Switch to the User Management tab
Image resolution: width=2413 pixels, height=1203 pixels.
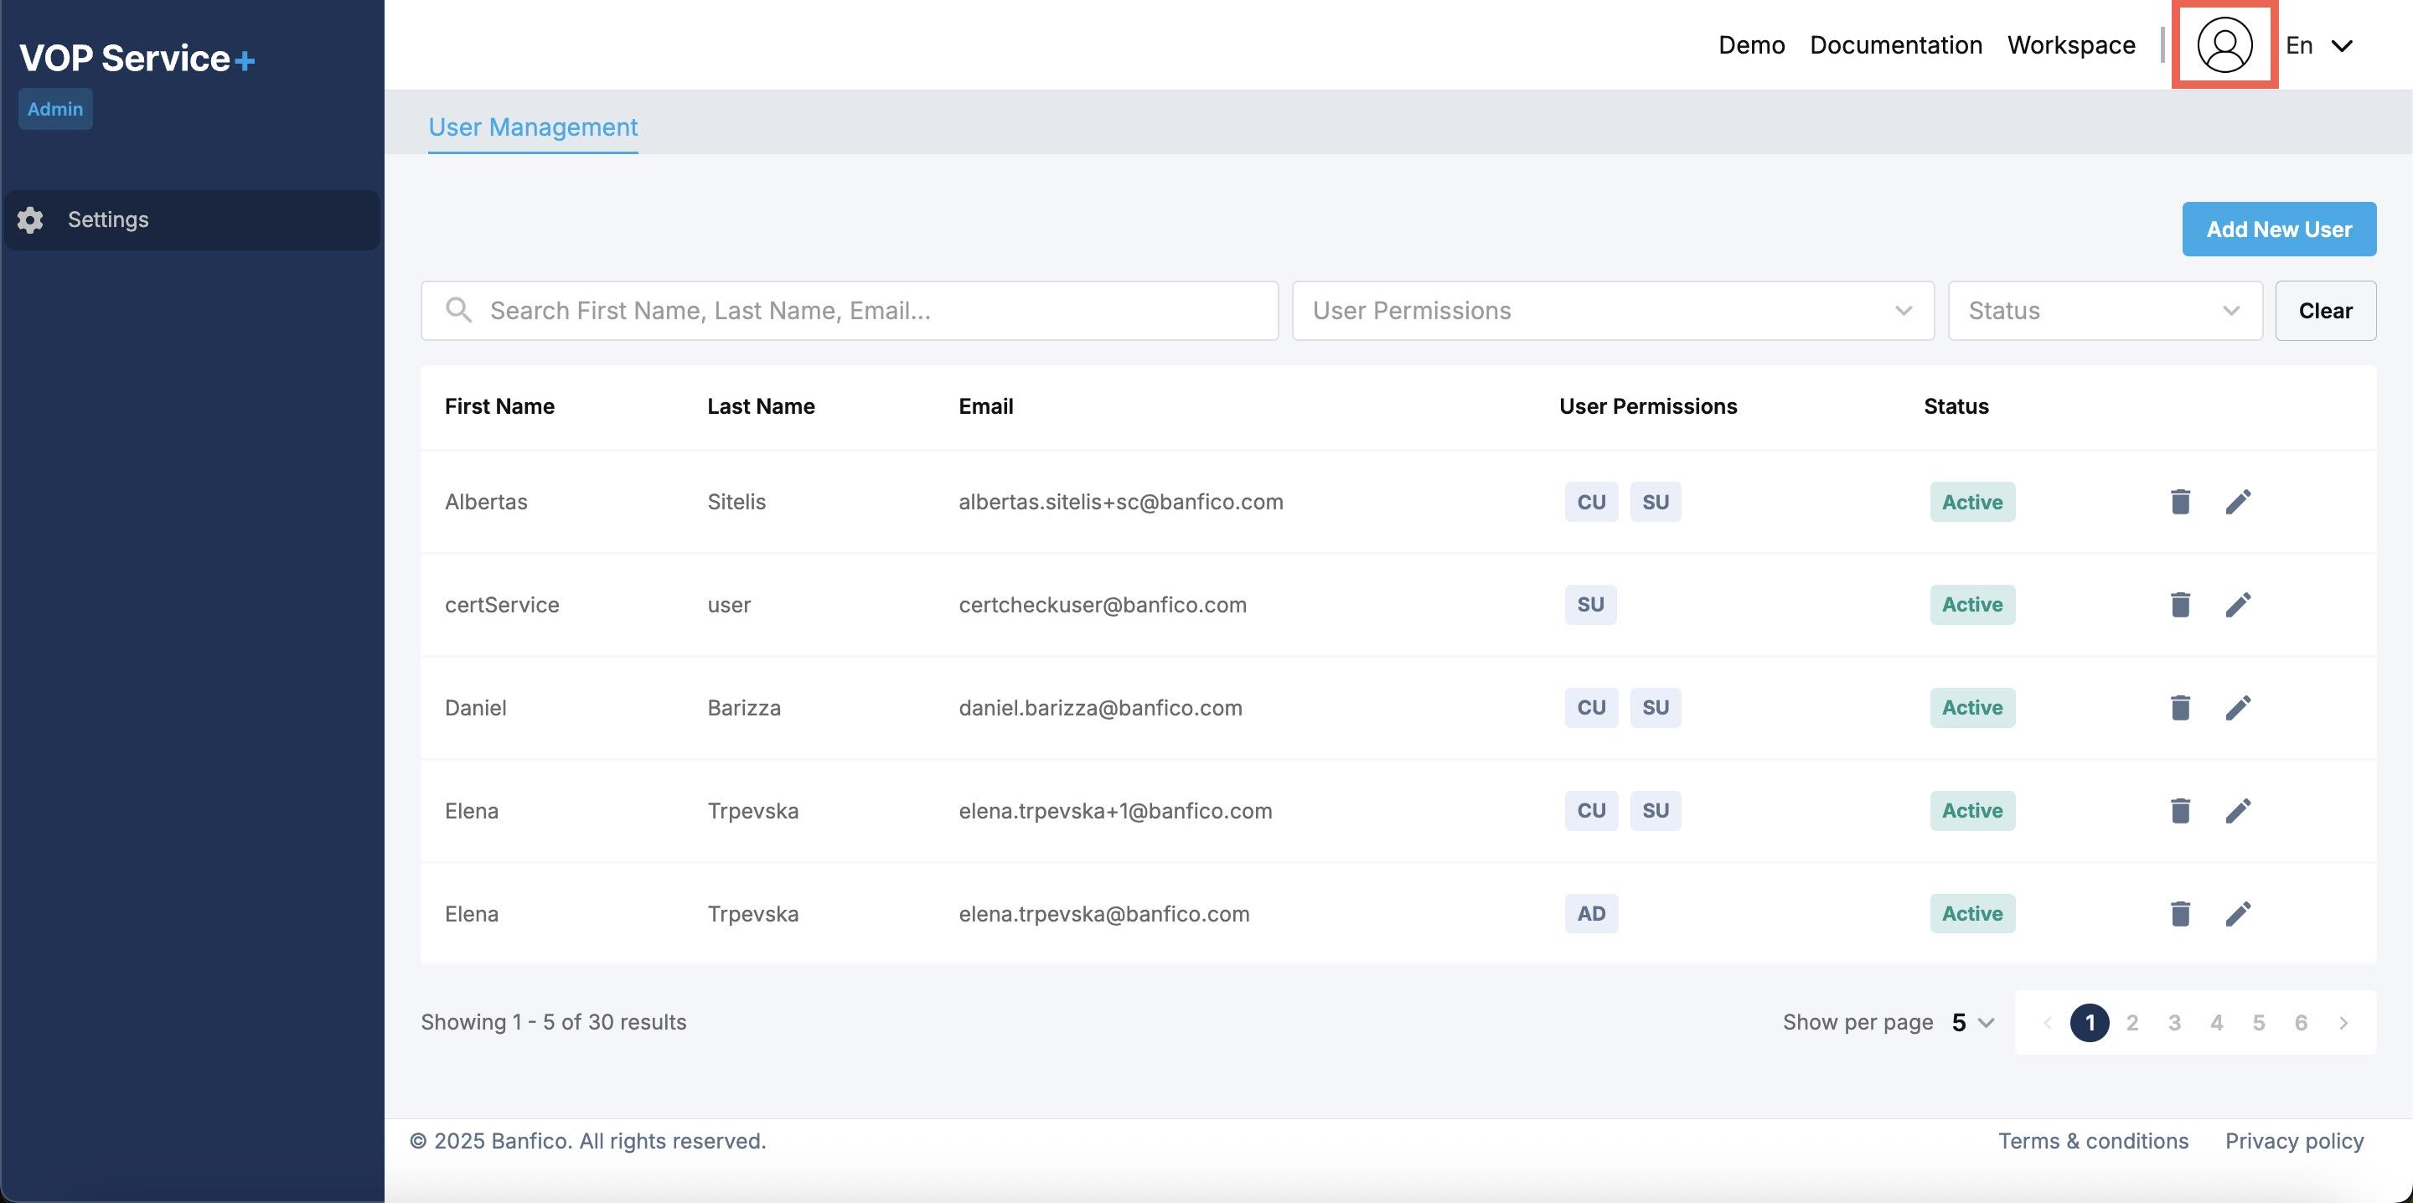pos(532,127)
